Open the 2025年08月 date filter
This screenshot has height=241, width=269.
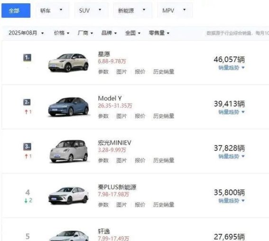[x=26, y=33]
